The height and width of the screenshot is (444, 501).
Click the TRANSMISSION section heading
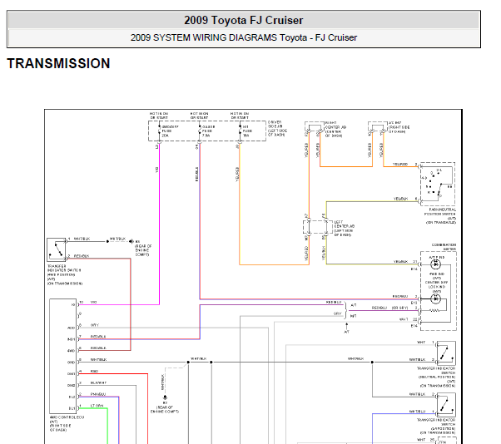pos(58,63)
